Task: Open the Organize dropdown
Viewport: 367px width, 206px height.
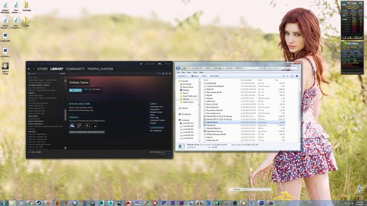Action: point(182,76)
